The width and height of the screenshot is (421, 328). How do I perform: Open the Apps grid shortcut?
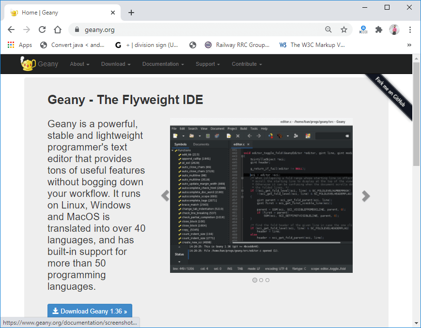click(x=20, y=45)
